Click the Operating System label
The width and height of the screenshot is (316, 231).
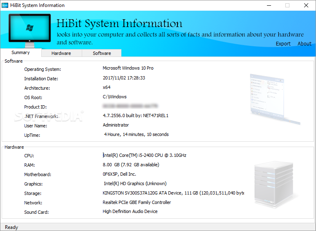pyautogui.click(x=43, y=69)
